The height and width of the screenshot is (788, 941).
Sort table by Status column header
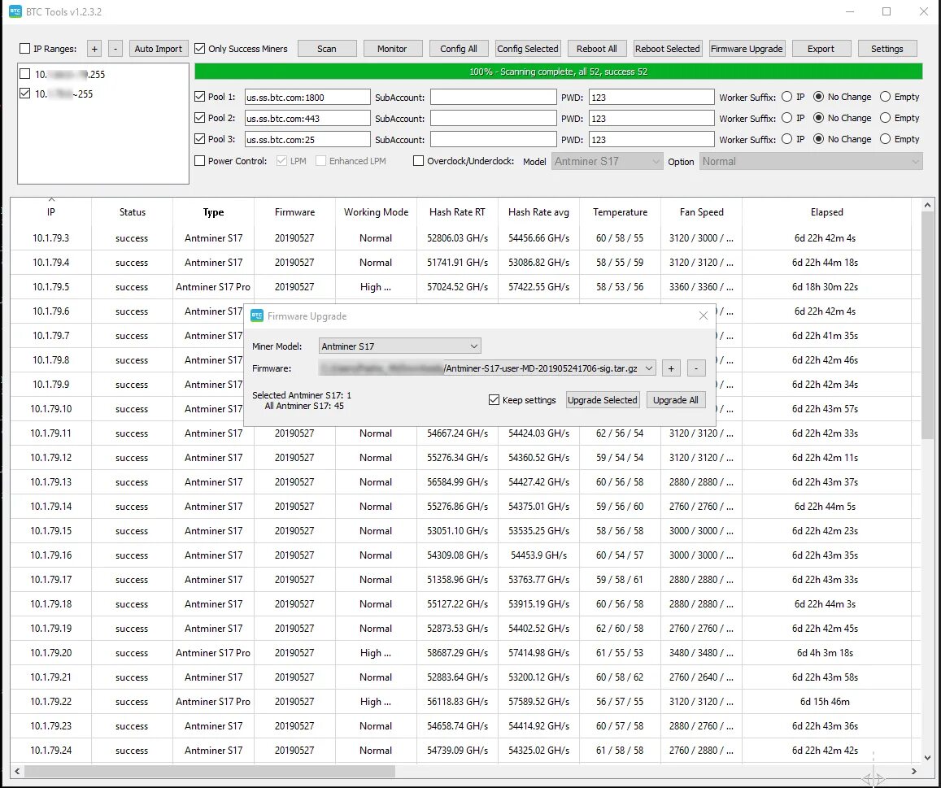132,212
